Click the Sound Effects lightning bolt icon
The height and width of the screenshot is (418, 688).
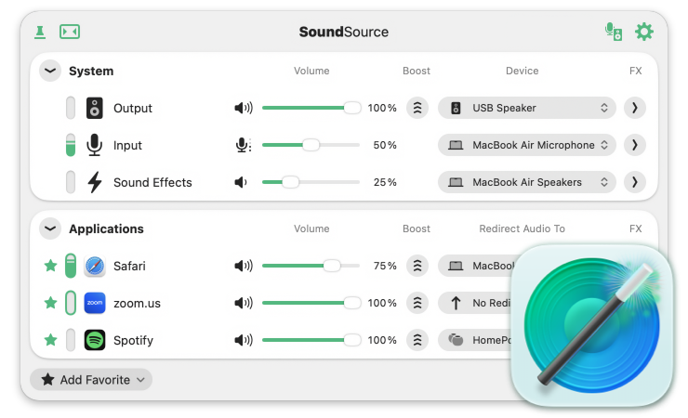click(94, 182)
